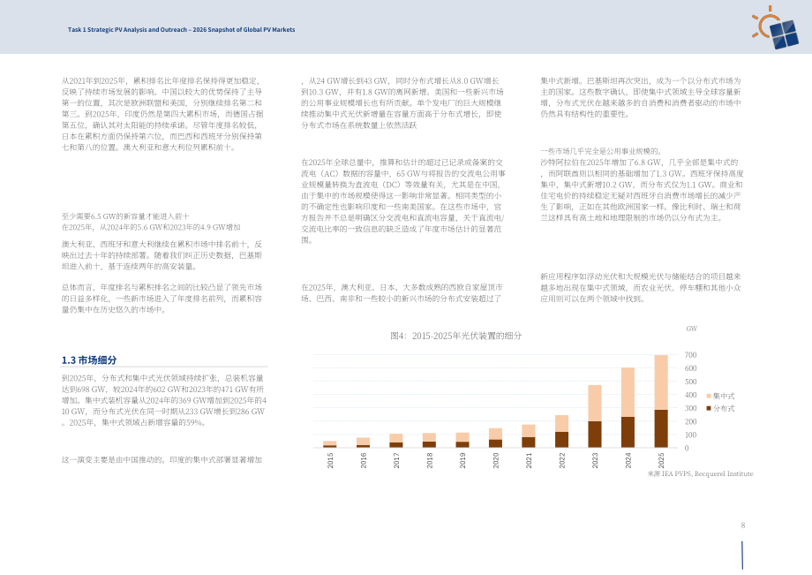Click the 'GW' unit label above the chart
This screenshot has height=575, width=812.
pos(691,329)
